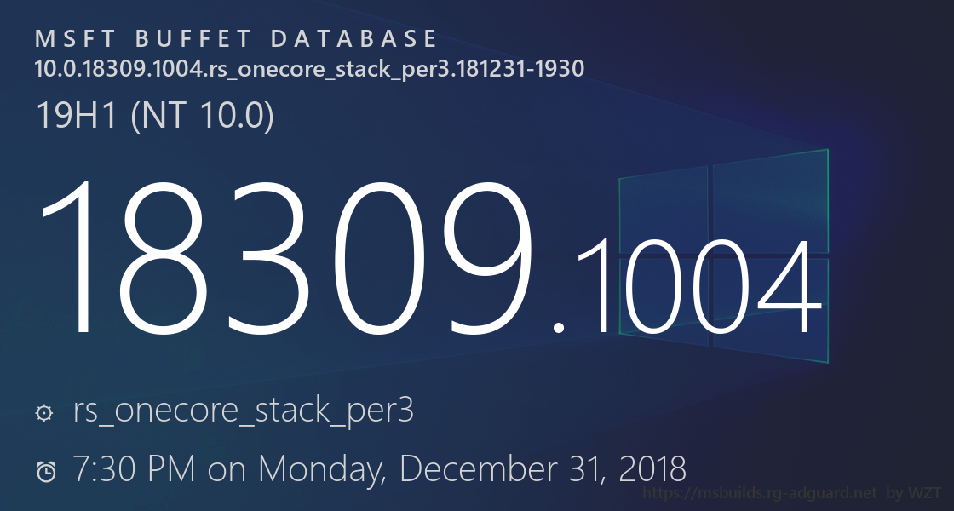
Task: Click the .1004 revision number
Action: pyautogui.click(x=688, y=288)
